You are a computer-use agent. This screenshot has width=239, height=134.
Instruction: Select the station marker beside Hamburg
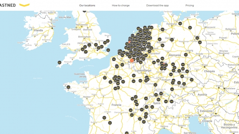[x=180, y=23]
